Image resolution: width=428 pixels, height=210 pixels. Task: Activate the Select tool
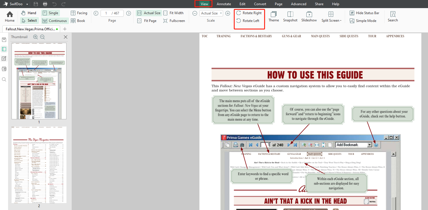(29, 21)
